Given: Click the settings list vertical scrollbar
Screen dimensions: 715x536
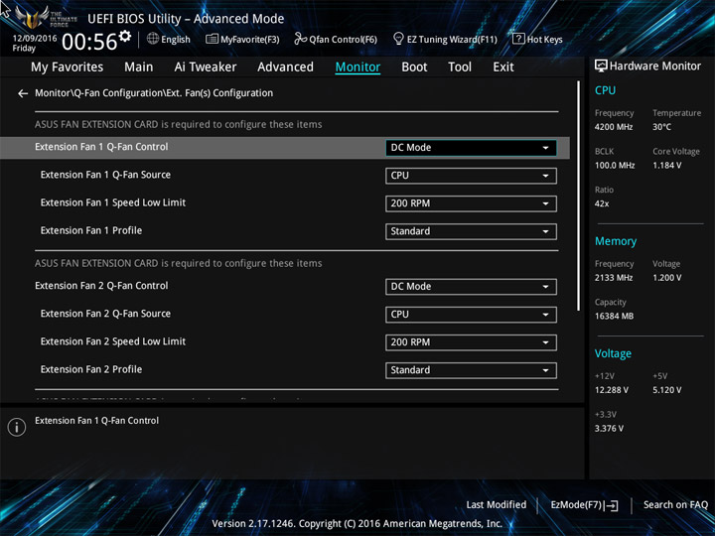Looking at the screenshot, I should tap(579, 196).
